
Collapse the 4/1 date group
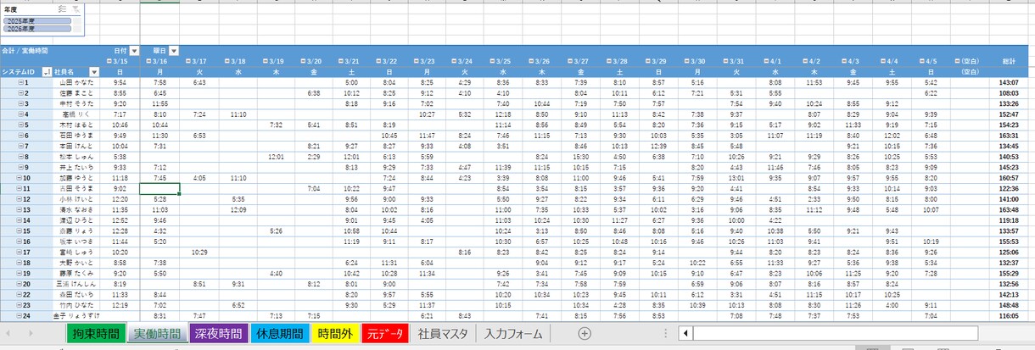(x=767, y=62)
